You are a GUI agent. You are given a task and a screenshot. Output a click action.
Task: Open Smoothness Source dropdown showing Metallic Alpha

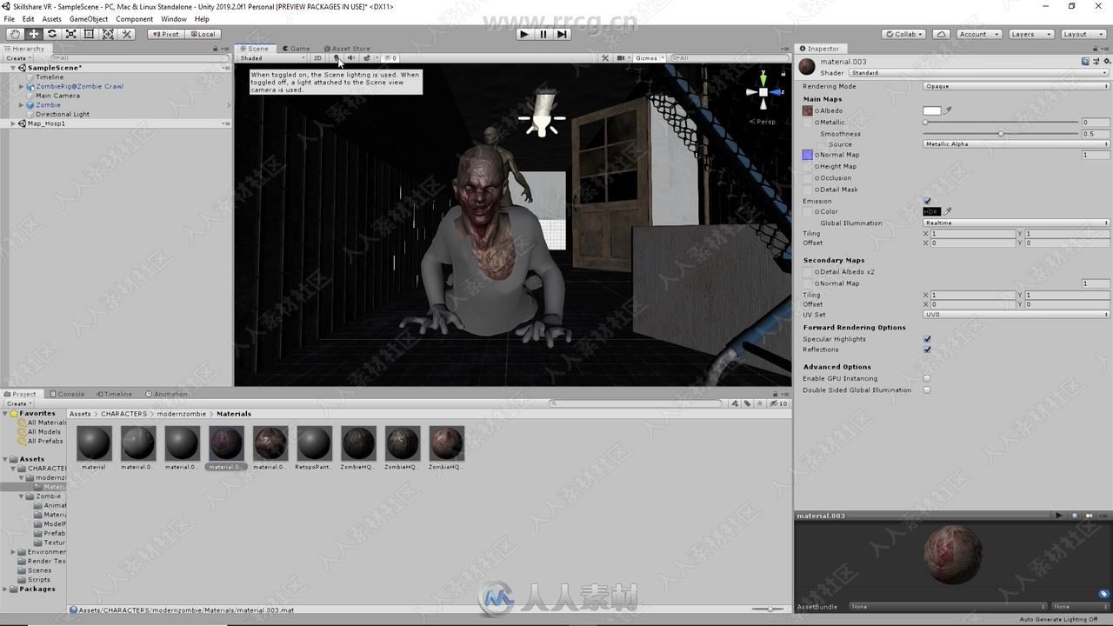pos(1016,144)
